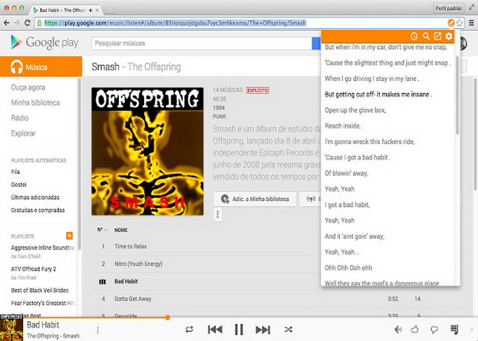Select the Bad Habit browser tab
This screenshot has height=341, width=478.
coord(66,10)
